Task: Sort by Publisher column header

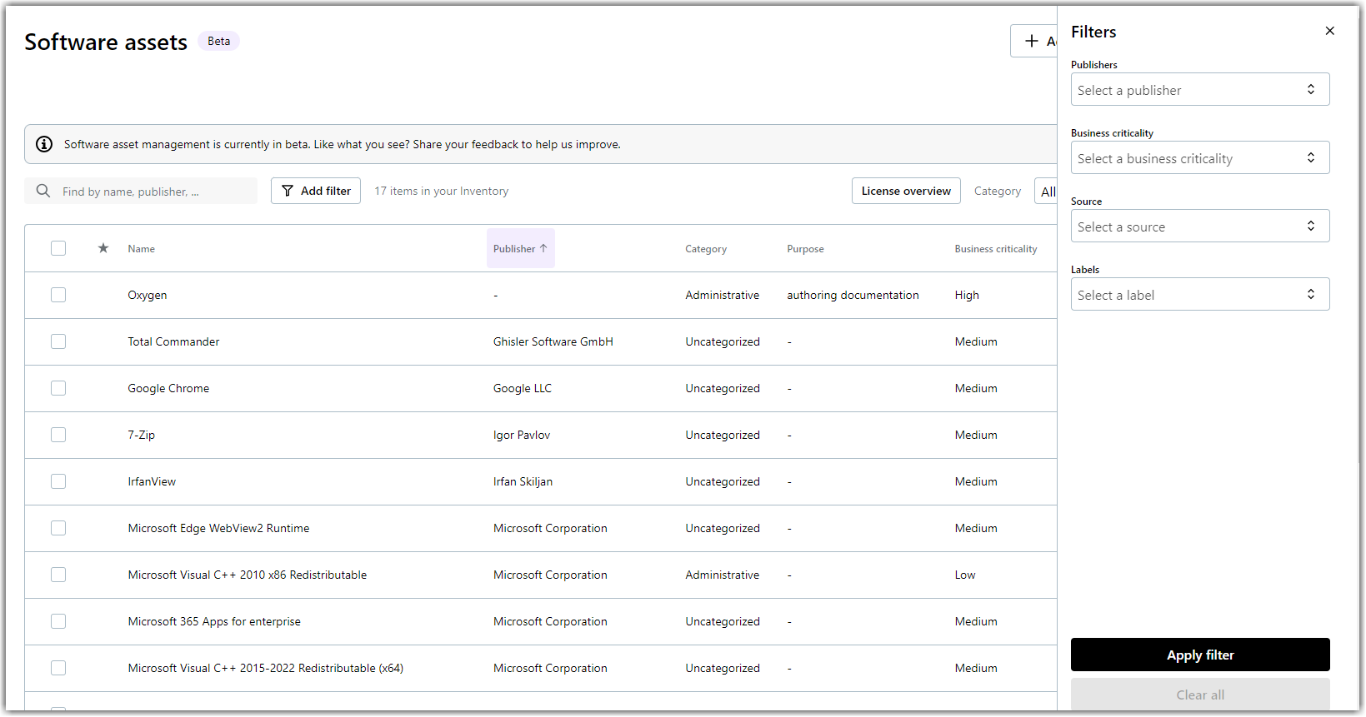Action: coord(520,248)
